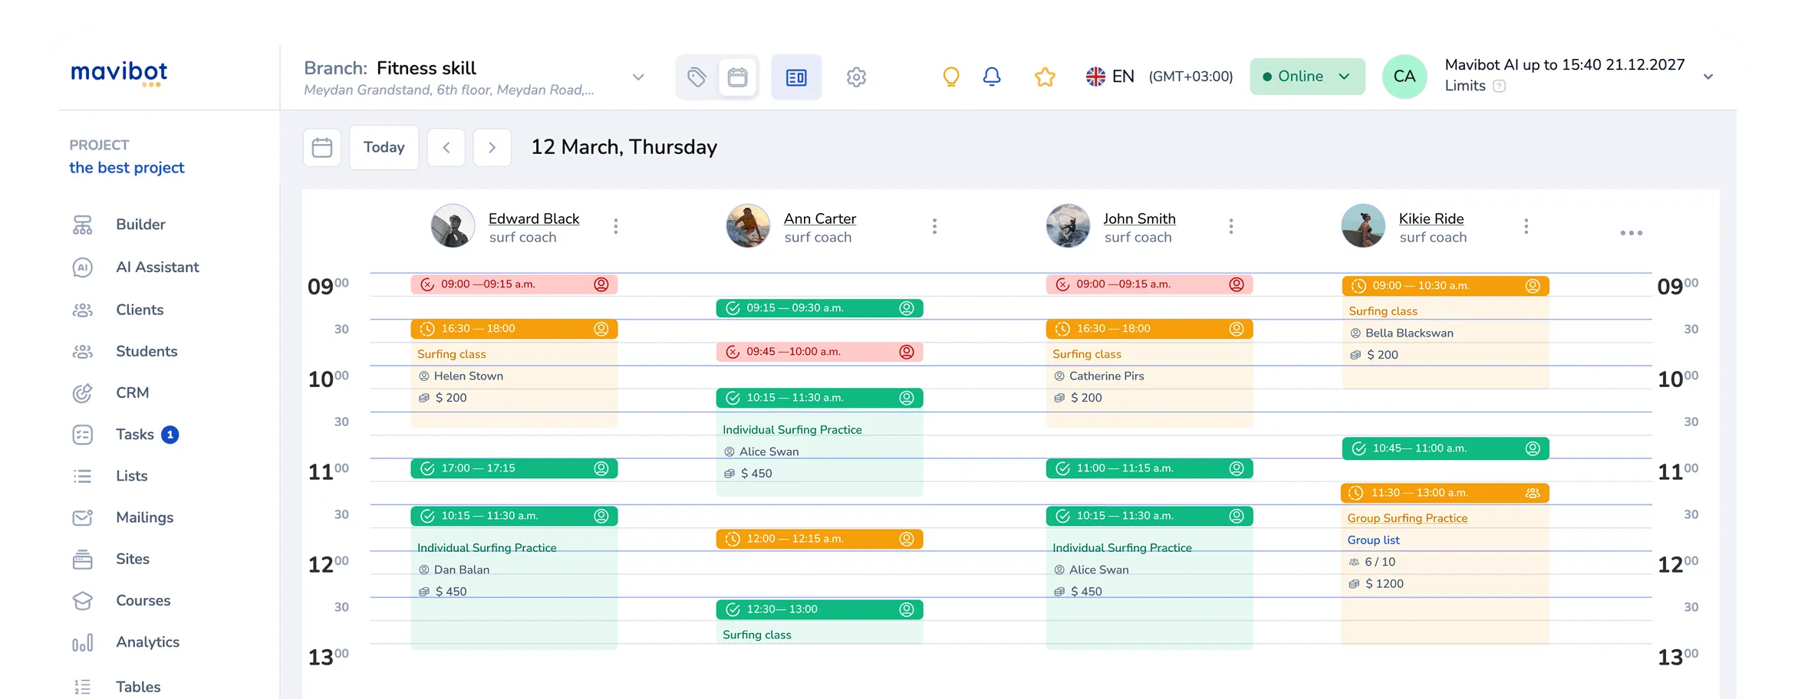
Task: Open Kikie Ride options menu dots
Action: coord(1527,226)
